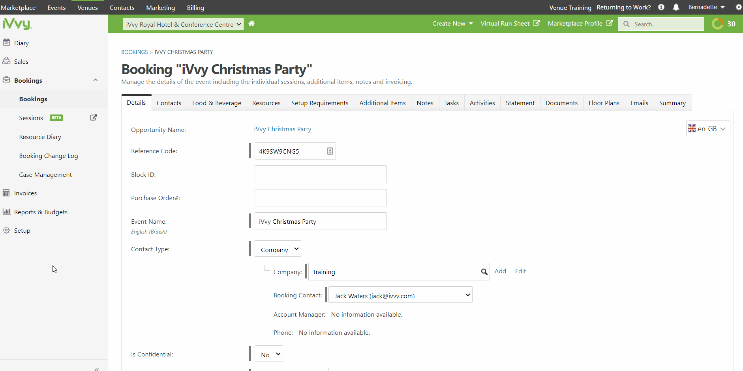Click the Reference Code input field
The width and height of the screenshot is (743, 371).
tap(295, 151)
